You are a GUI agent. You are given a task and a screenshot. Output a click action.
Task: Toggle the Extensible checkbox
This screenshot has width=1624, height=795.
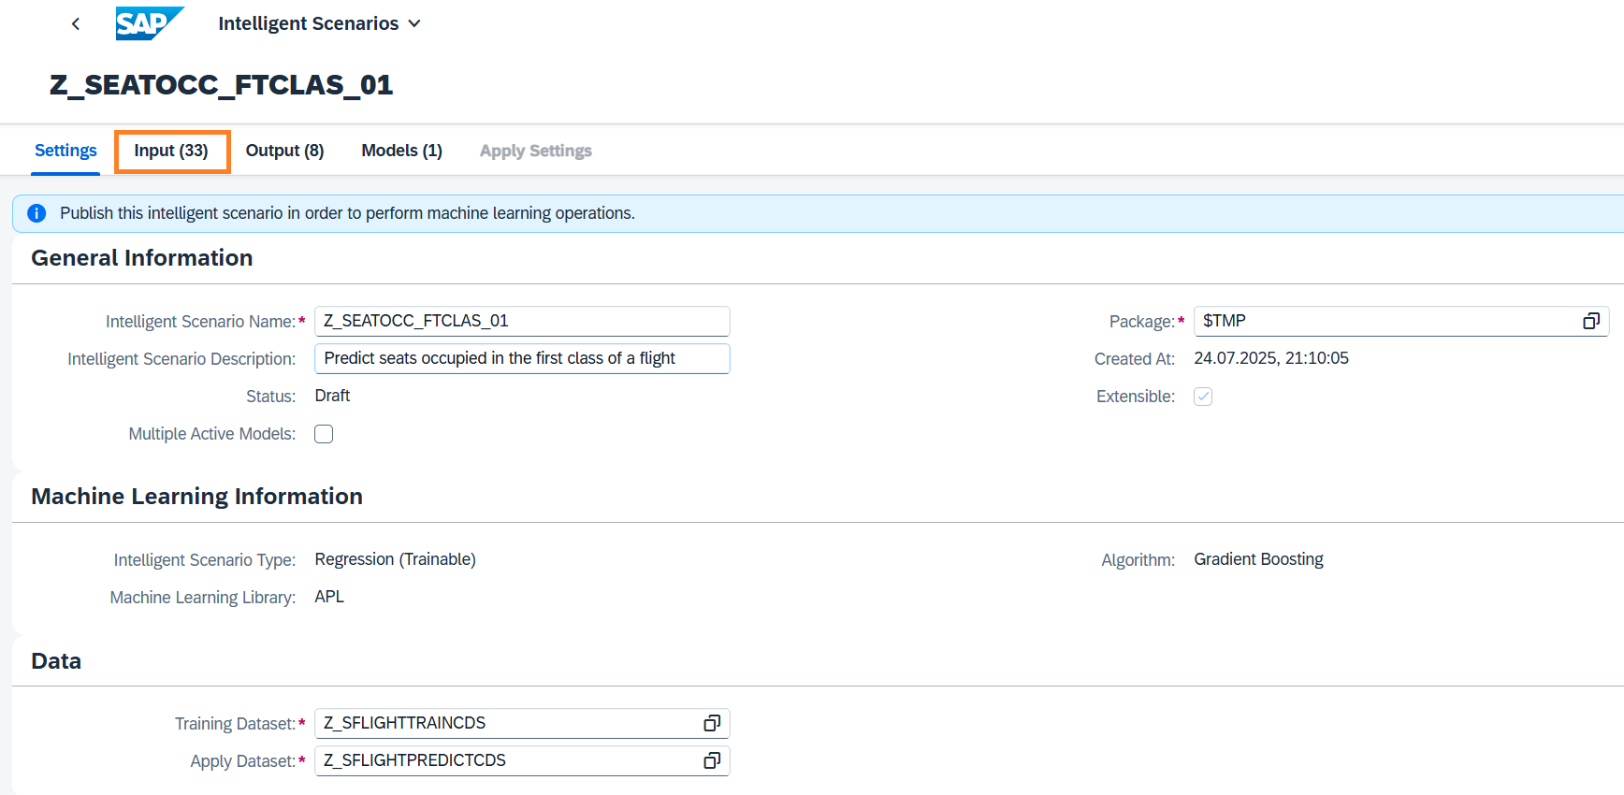pos(1203,397)
